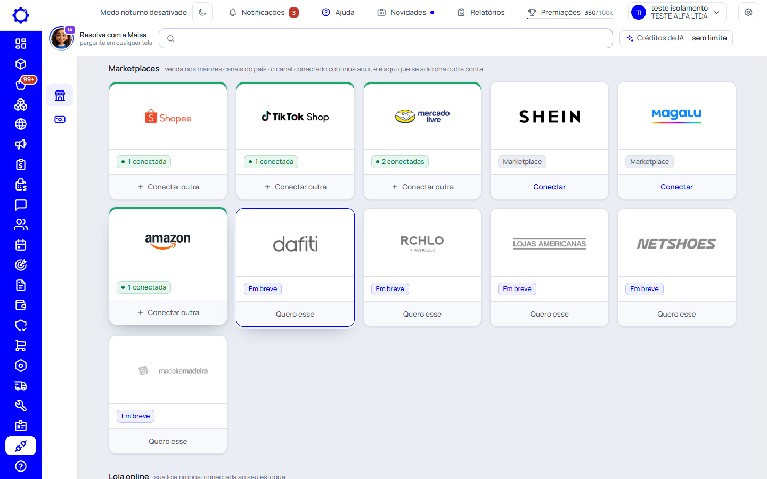Click Quero esse on the Dafiti card
The width and height of the screenshot is (767, 479).
coord(295,314)
